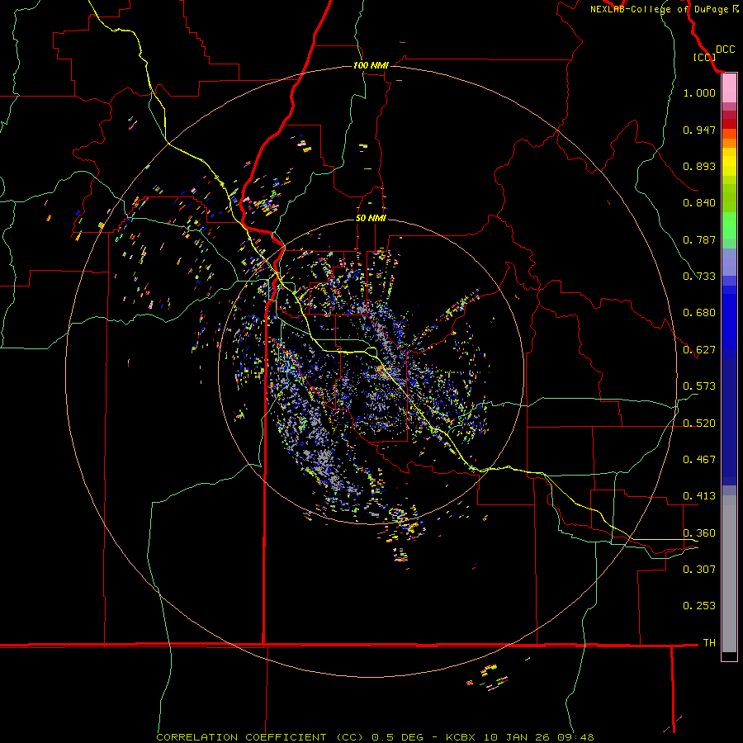
Task: Select the 0.947 color scale value
Action: [x=699, y=130]
